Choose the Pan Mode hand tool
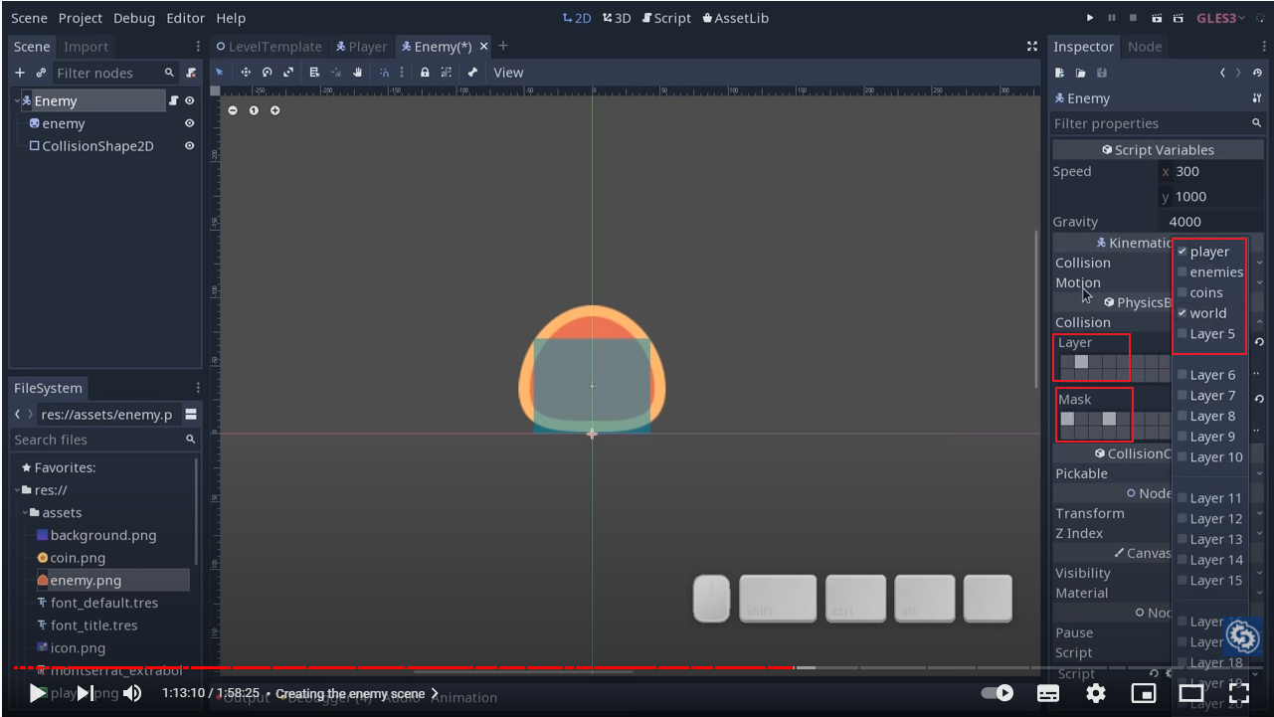This screenshot has width=1274, height=717. 358,73
